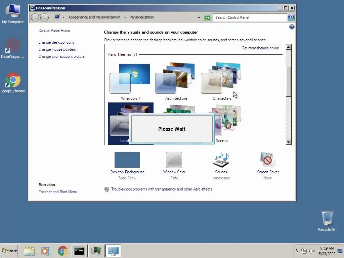Open Task Manager monitor taskbar icon
The height and width of the screenshot is (258, 344).
click(96, 251)
